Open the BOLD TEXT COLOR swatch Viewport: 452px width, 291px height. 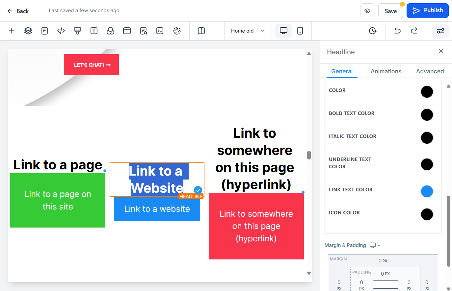click(427, 115)
